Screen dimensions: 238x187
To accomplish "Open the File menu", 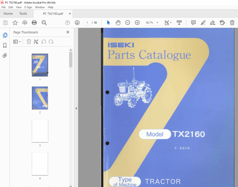I will coord(3,7).
